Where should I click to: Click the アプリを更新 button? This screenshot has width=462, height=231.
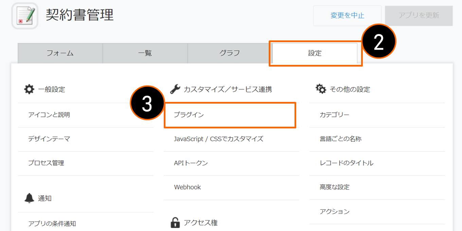[419, 16]
